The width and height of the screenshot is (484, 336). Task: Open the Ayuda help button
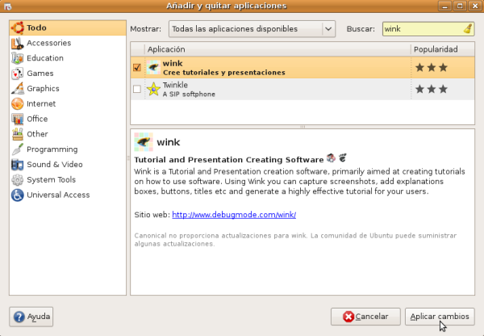coord(31,317)
